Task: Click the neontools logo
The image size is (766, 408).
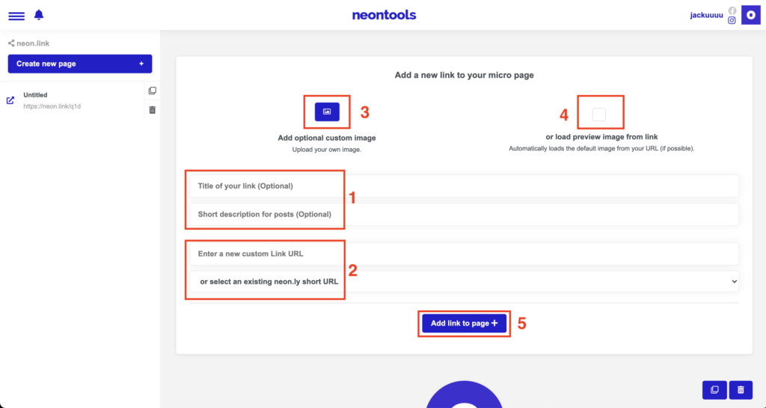Action: [384, 15]
